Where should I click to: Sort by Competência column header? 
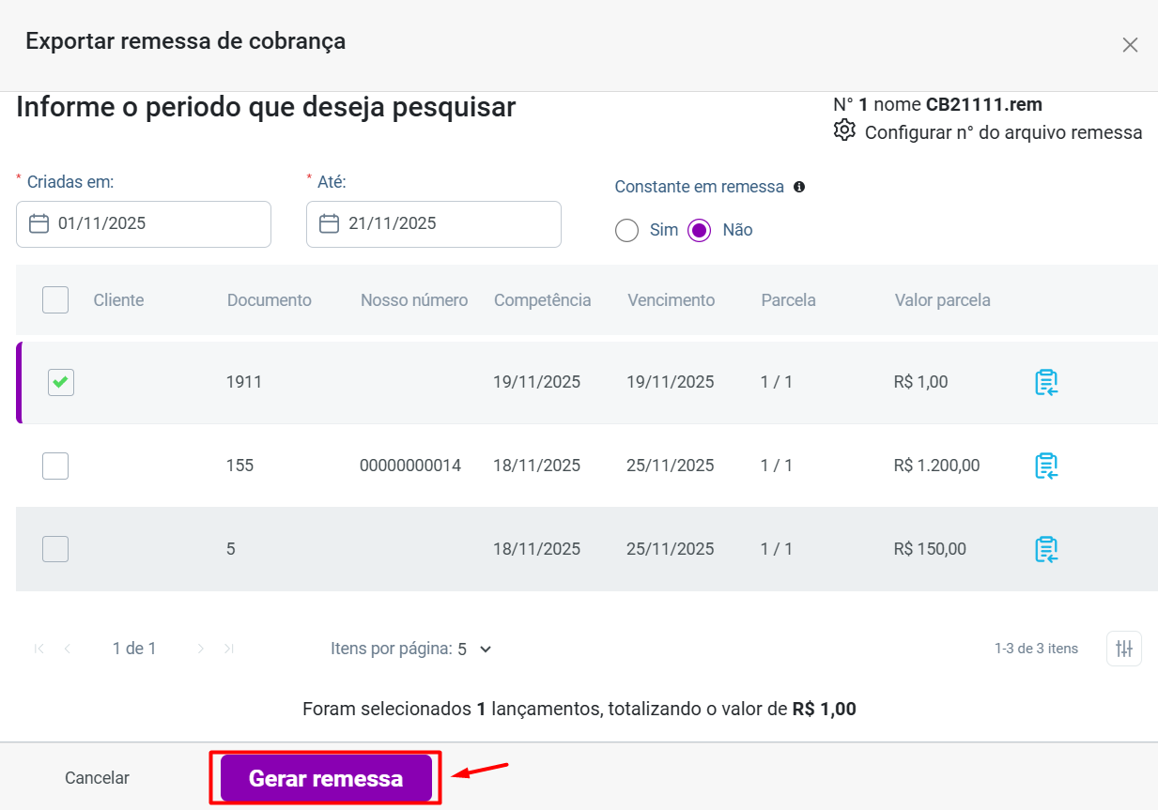(x=543, y=300)
